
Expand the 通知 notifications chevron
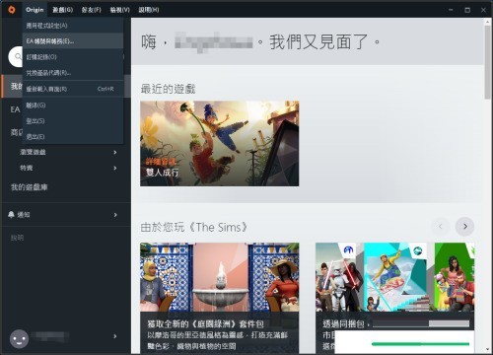tap(115, 215)
